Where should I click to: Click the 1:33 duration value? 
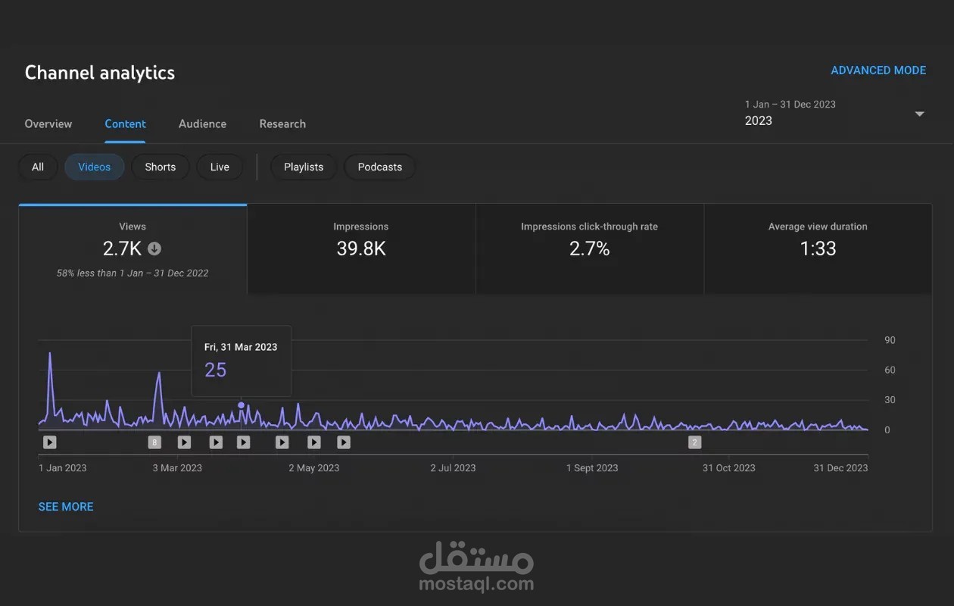click(818, 248)
